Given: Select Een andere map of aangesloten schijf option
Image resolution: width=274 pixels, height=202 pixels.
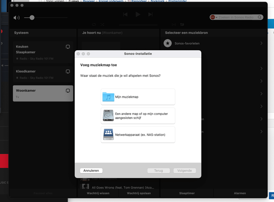Looking at the screenshot, I should (x=138, y=116).
